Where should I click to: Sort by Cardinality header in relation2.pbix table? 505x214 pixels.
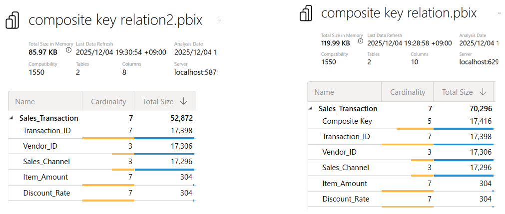(x=108, y=102)
